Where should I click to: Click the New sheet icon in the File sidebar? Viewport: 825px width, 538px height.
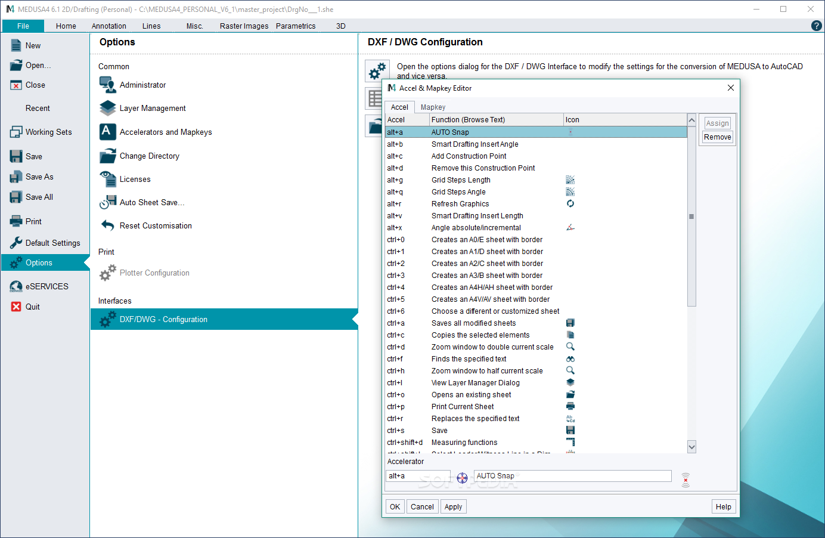coord(16,45)
